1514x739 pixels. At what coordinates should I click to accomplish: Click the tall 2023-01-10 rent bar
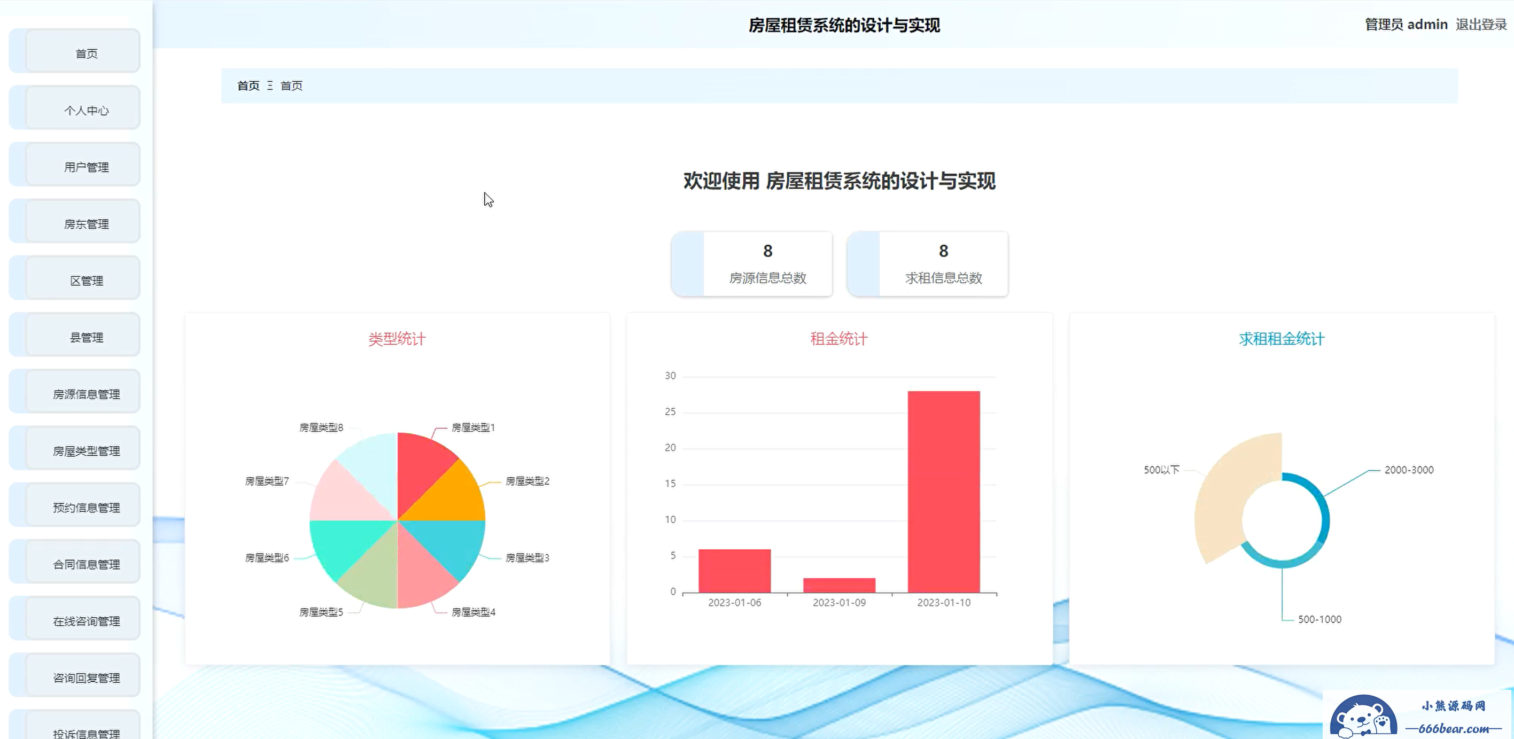pos(944,492)
